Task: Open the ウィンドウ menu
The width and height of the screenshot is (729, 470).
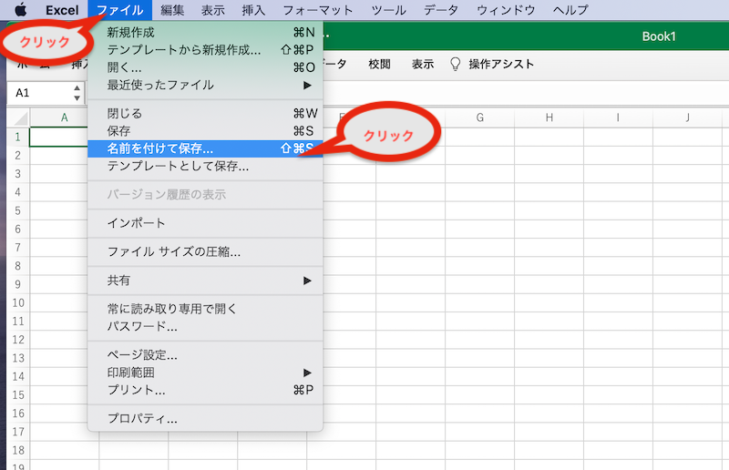Action: tap(506, 10)
